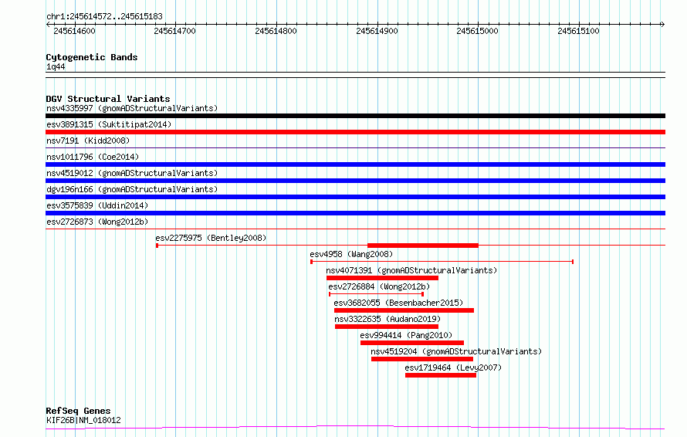Open variant esv3891315 (Suktitipat2014) label
Image resolution: width=687 pixels, height=437 pixels.
[109, 124]
